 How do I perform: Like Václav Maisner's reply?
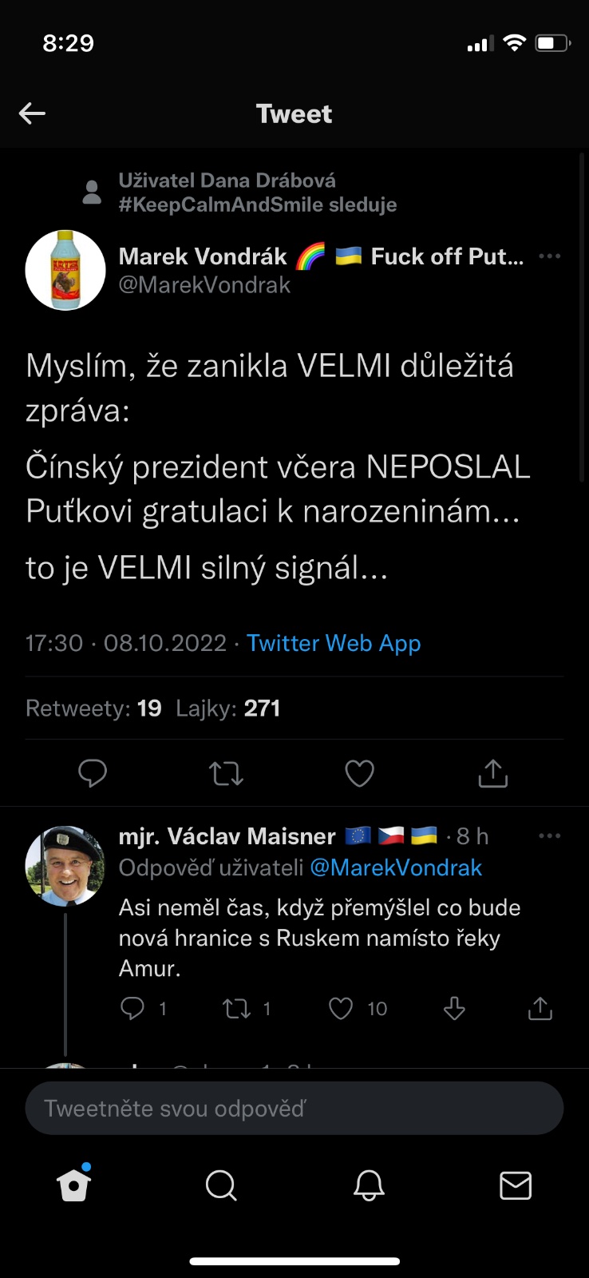[341, 1009]
